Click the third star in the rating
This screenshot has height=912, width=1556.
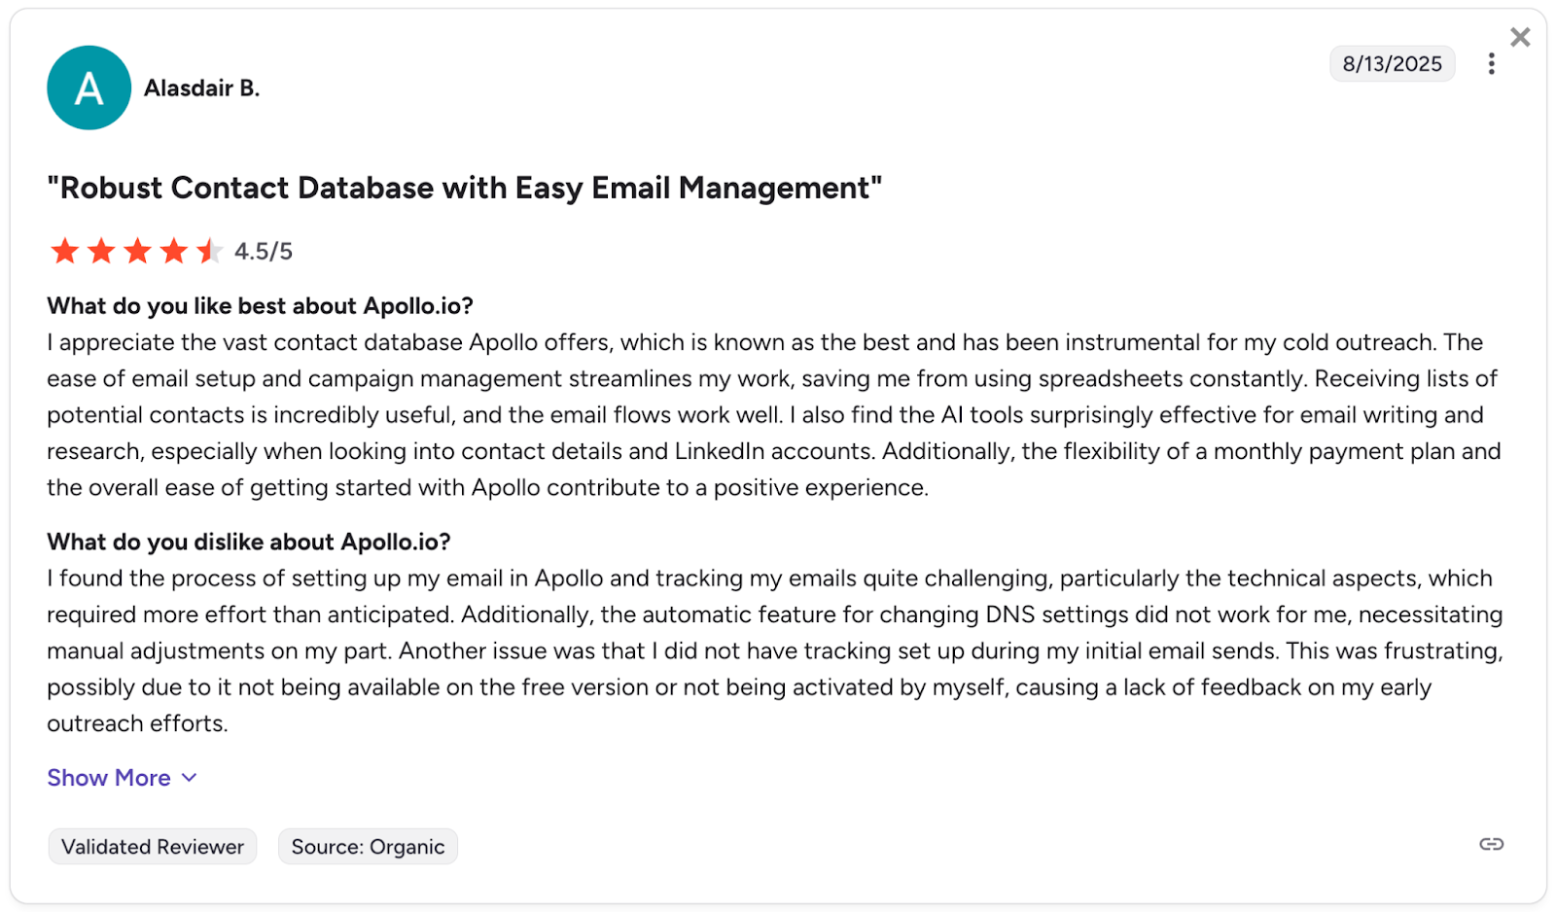coord(137,251)
